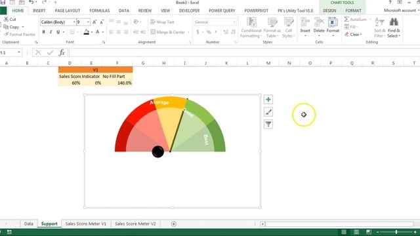This screenshot has width=420, height=236.
Task: Apply the currency dollar format
Action: pos(198,32)
